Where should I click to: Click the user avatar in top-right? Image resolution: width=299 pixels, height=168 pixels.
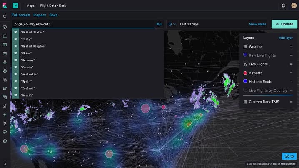293,5
